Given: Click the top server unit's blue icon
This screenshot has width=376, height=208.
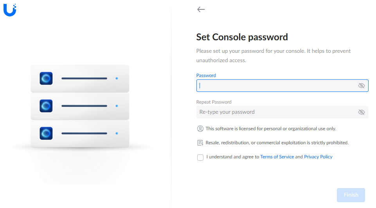Looking at the screenshot, I should click(x=46, y=79).
